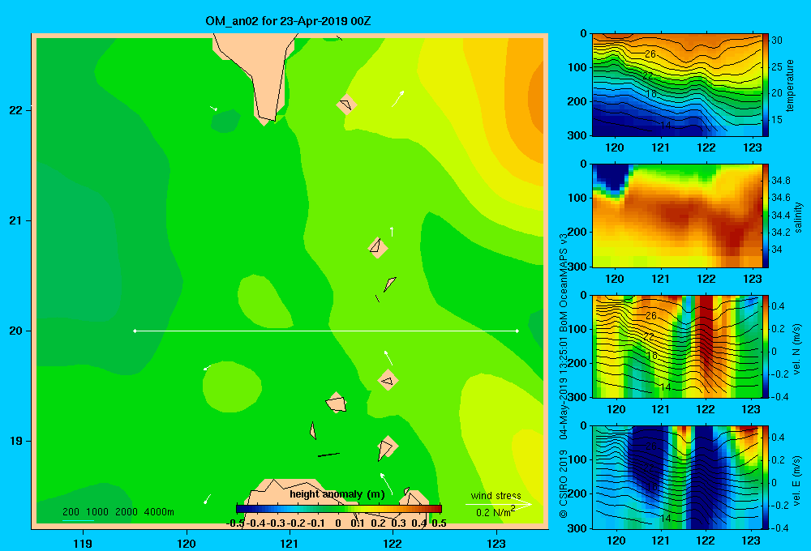
Task: Click depth label 300 on salinity plot
Action: pos(577,267)
